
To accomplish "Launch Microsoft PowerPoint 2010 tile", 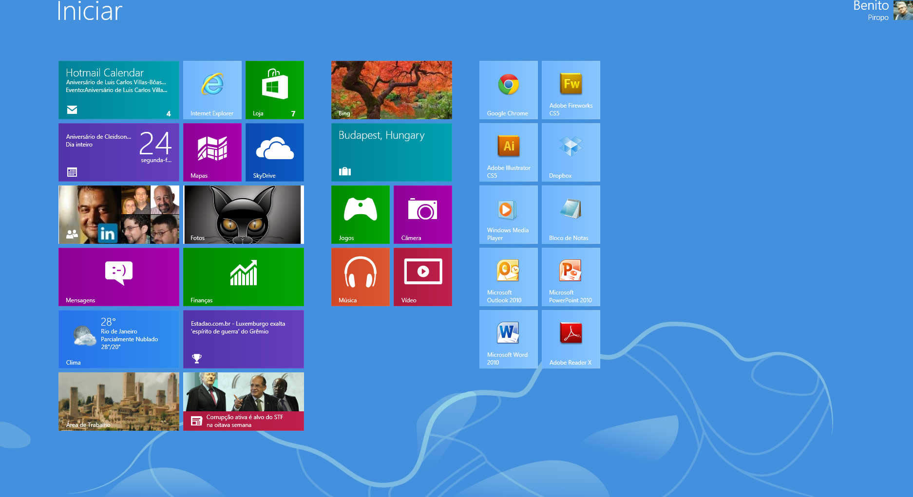I will 571,277.
